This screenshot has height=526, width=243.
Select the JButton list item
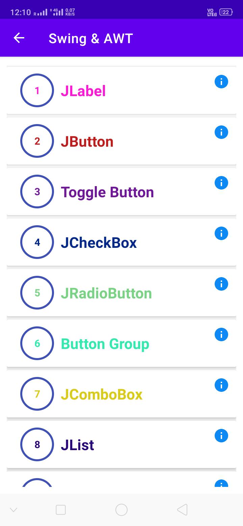pos(122,141)
